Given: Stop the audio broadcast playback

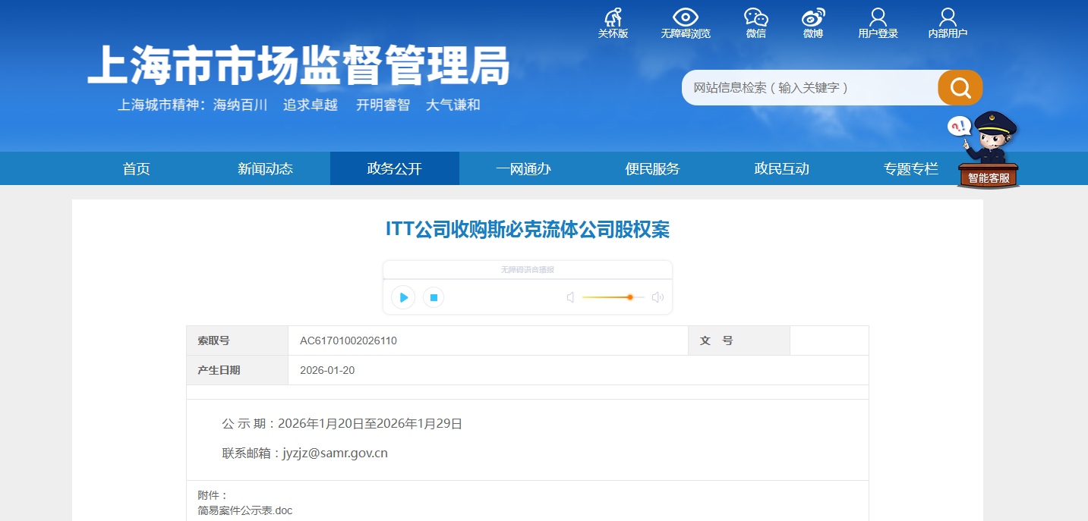Looking at the screenshot, I should [434, 297].
